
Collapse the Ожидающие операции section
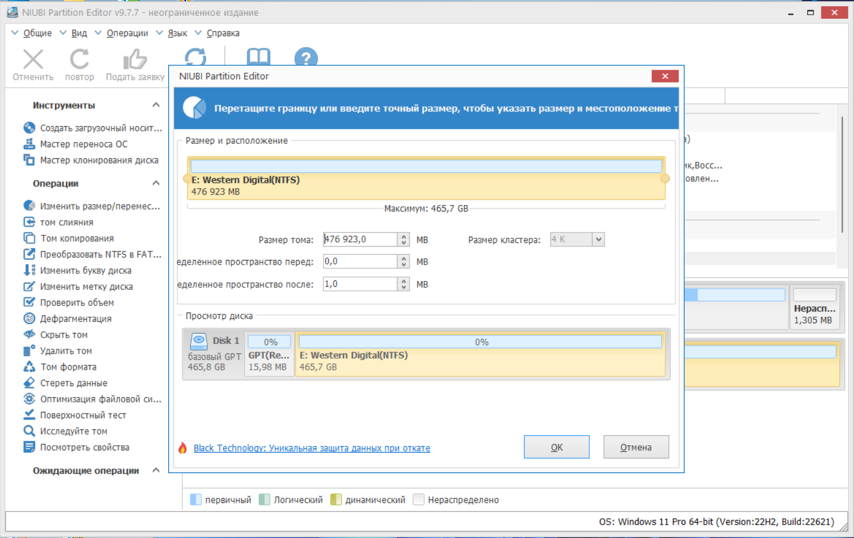pos(156,470)
